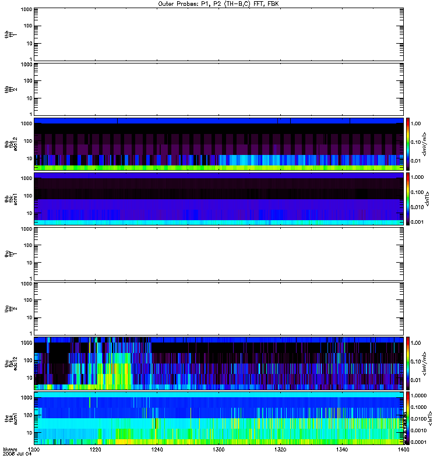Click the 1200 time axis label
Image resolution: width=437 pixels, height=466 pixels.
[34, 450]
